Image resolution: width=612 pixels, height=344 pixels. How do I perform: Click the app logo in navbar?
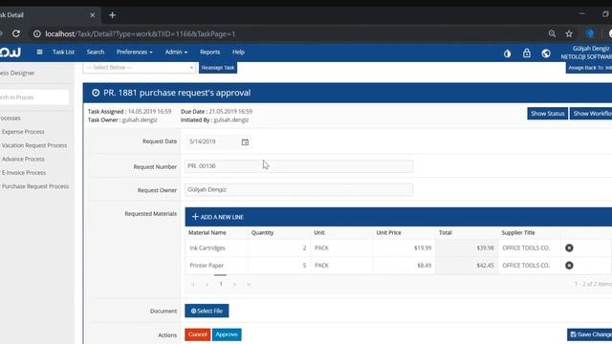(x=11, y=52)
